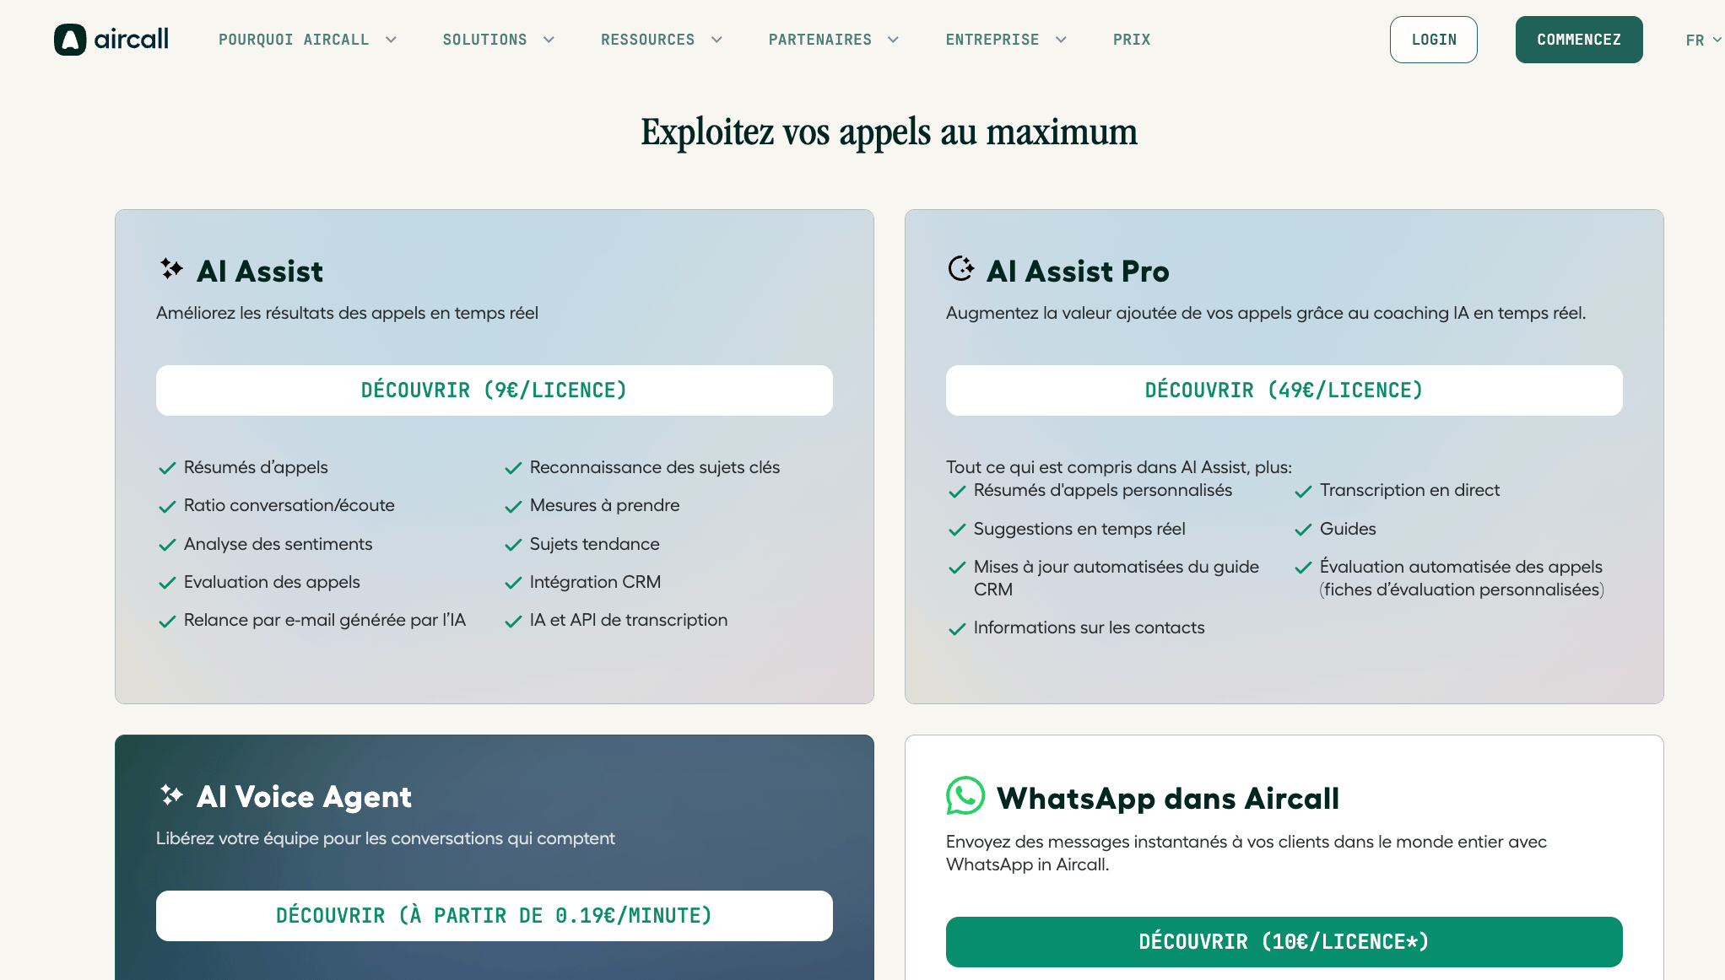Click 'WhatsApp dans Aircall' heading
Viewport: 1725px width, 980px height.
1168,798
